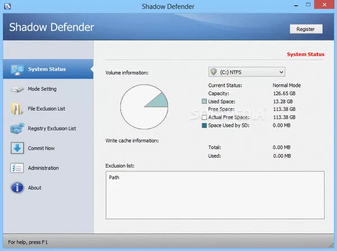The image size is (337, 251).
Task: Click the Current Status label
Action: coord(225,85)
